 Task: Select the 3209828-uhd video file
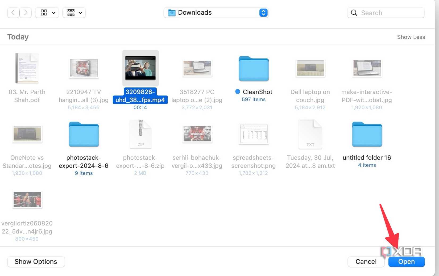pos(140,68)
